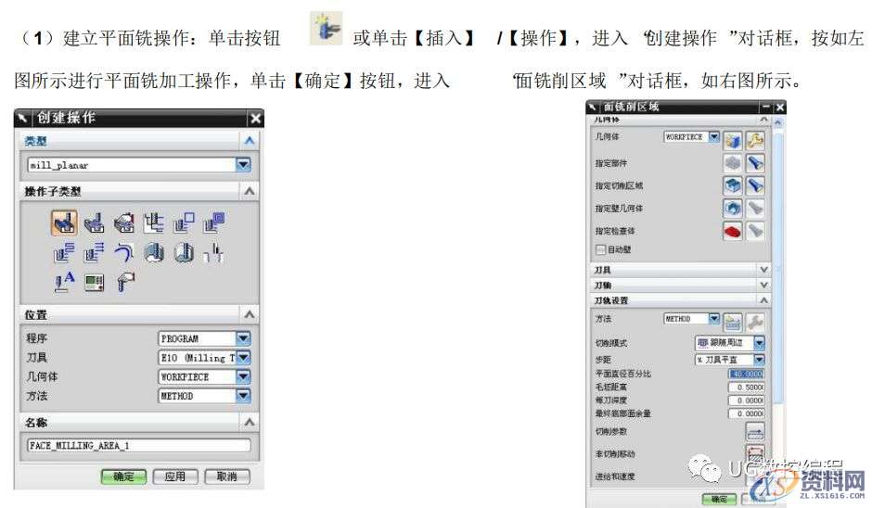The width and height of the screenshot is (872, 508).
Task: Click the 确定 button in 面铣削区域 dialog
Action: coord(719,499)
